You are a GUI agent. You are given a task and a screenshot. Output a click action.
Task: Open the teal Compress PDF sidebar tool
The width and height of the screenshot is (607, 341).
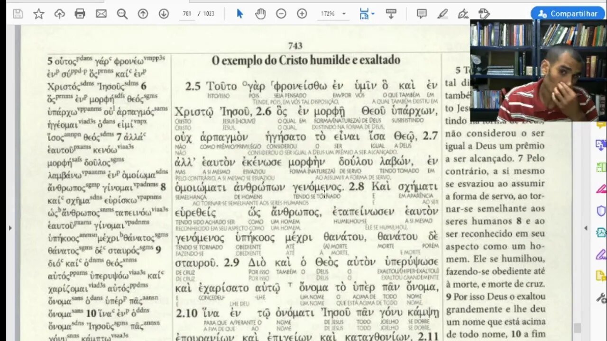pyautogui.click(x=601, y=232)
